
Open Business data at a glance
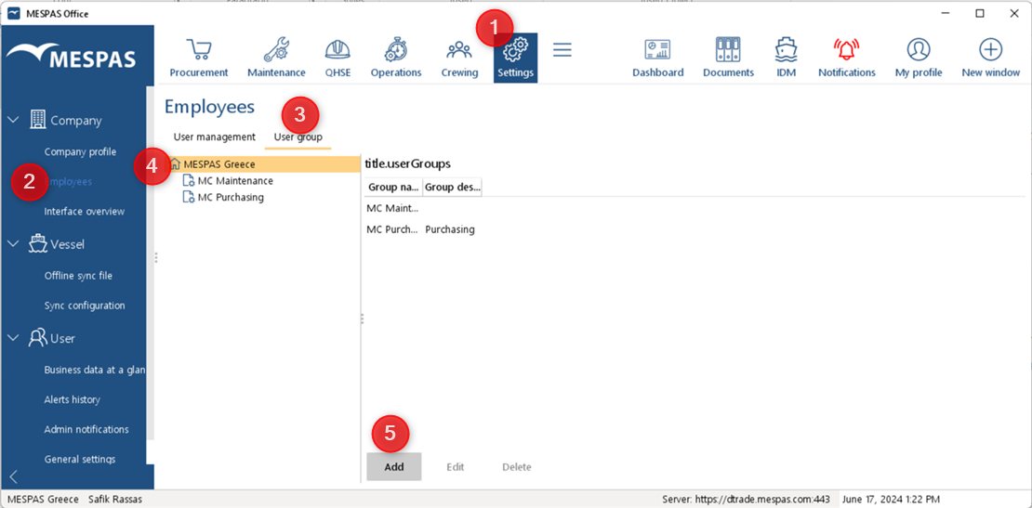(95, 370)
